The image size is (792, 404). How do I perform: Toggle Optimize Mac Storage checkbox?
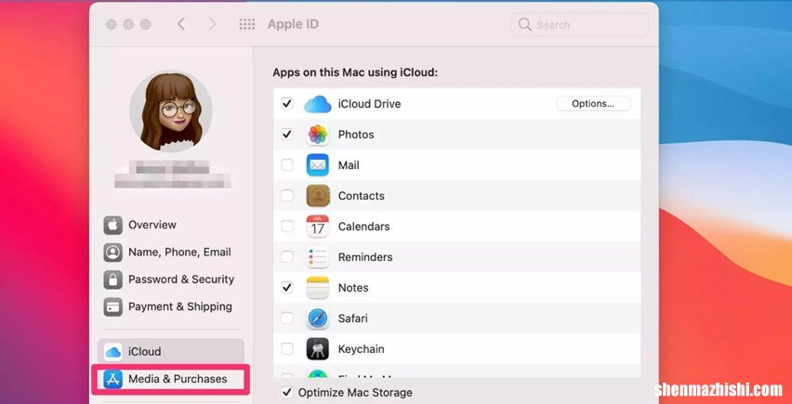[x=287, y=393]
